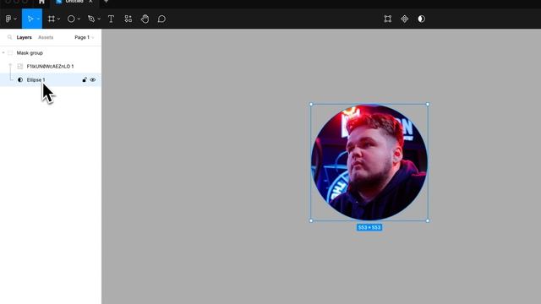The width and height of the screenshot is (541, 304).
Task: Click the search icon in the Layers panel
Action: pyautogui.click(x=9, y=37)
